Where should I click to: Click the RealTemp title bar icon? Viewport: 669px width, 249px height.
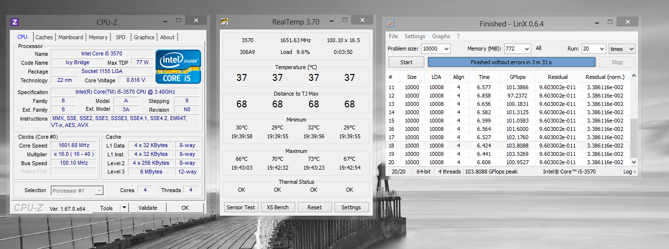(224, 22)
